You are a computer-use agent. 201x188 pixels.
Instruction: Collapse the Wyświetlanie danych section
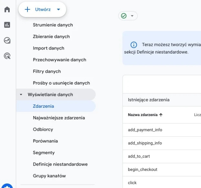[21, 95]
